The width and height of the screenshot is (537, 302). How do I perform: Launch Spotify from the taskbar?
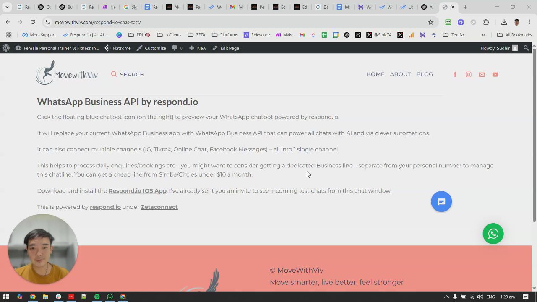(x=97, y=297)
